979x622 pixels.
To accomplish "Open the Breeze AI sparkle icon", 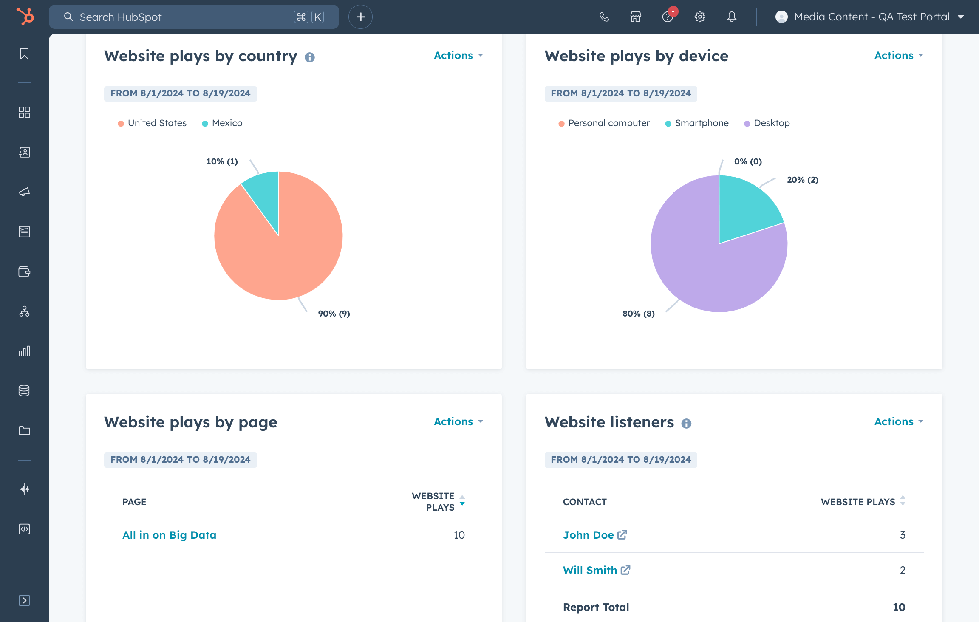I will coord(24,489).
